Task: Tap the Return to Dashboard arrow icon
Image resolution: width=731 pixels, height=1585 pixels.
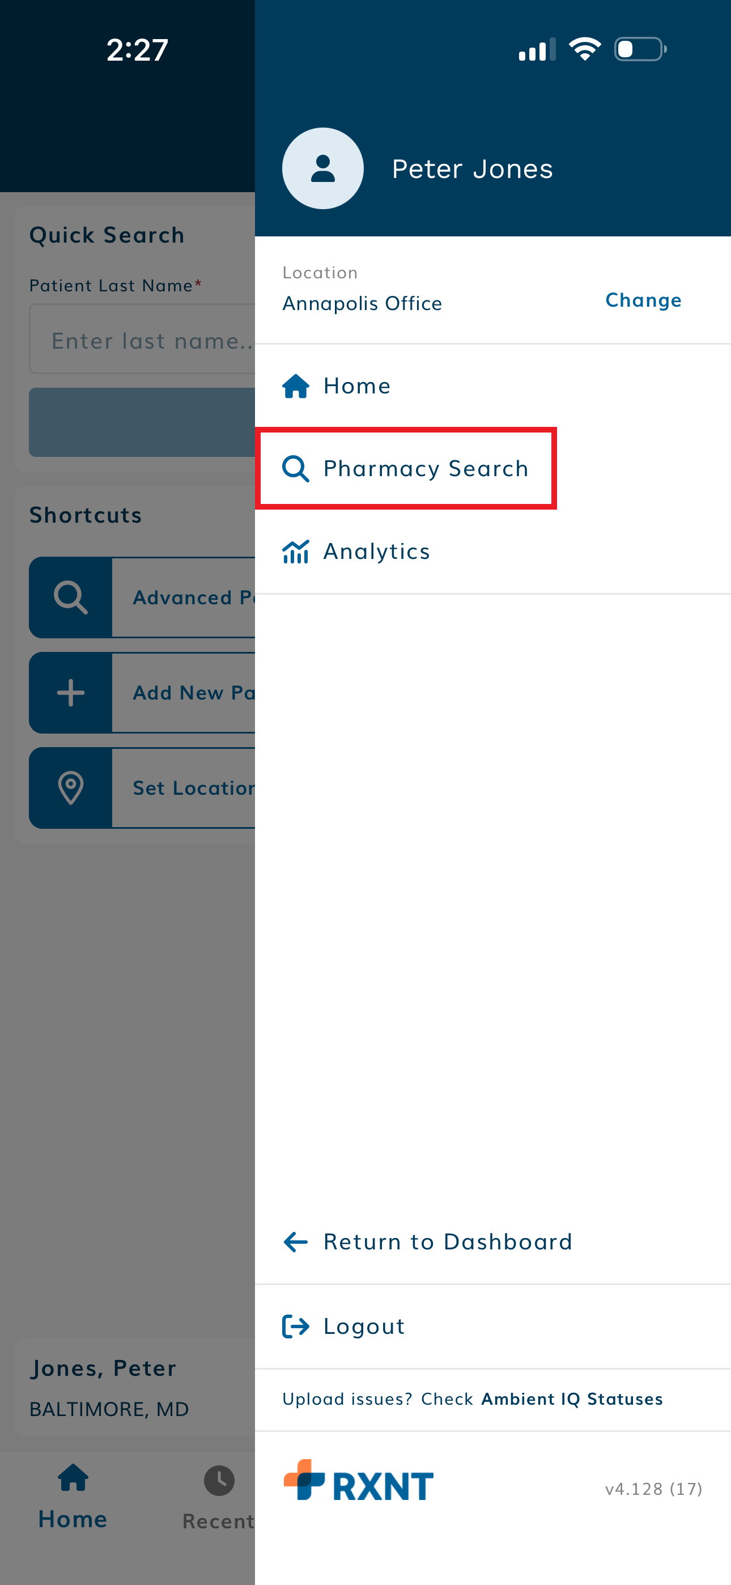Action: (x=296, y=1241)
